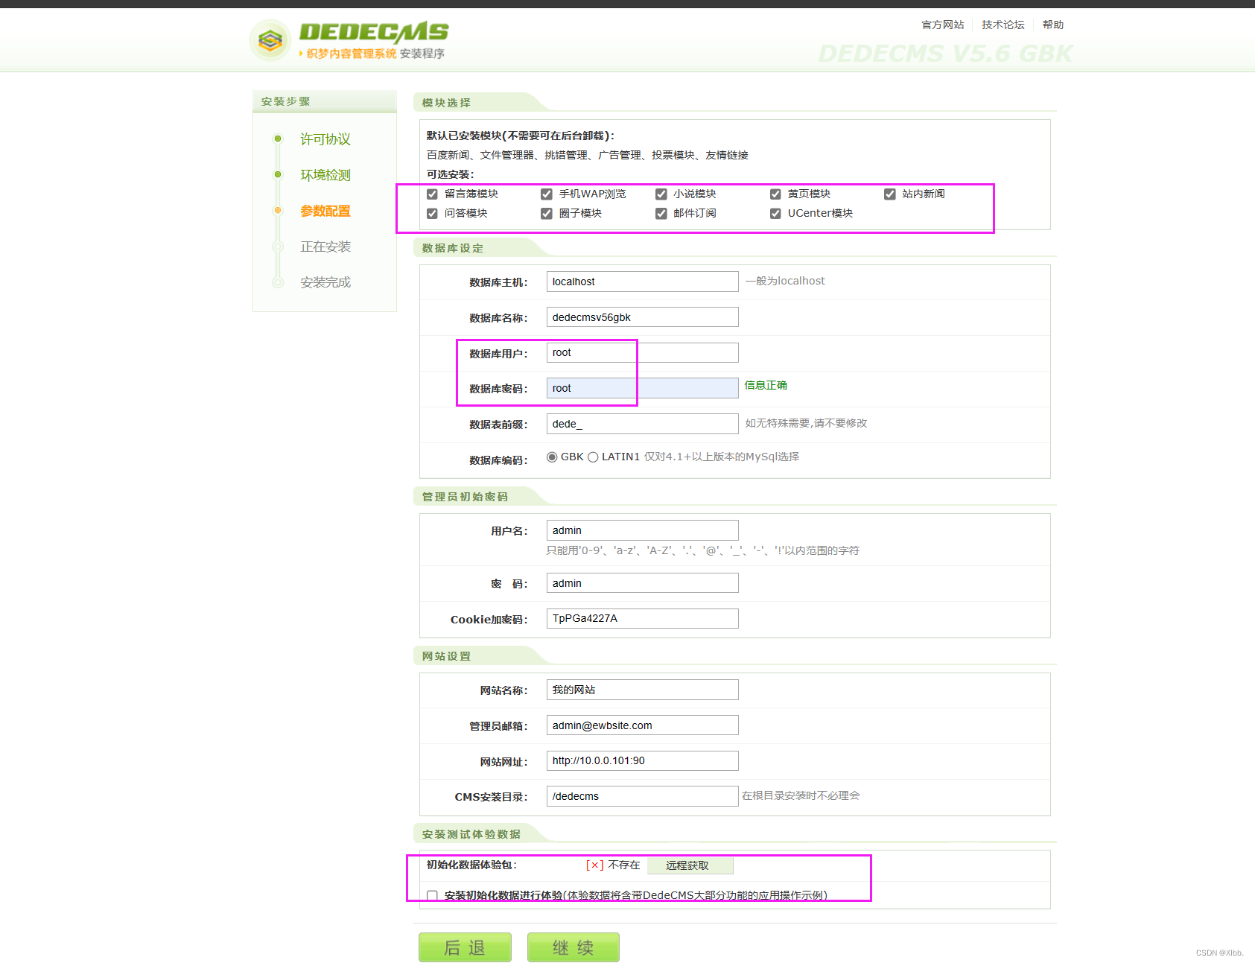Image resolution: width=1255 pixels, height=963 pixels.
Task: Click the 后退 button
Action: tap(465, 947)
